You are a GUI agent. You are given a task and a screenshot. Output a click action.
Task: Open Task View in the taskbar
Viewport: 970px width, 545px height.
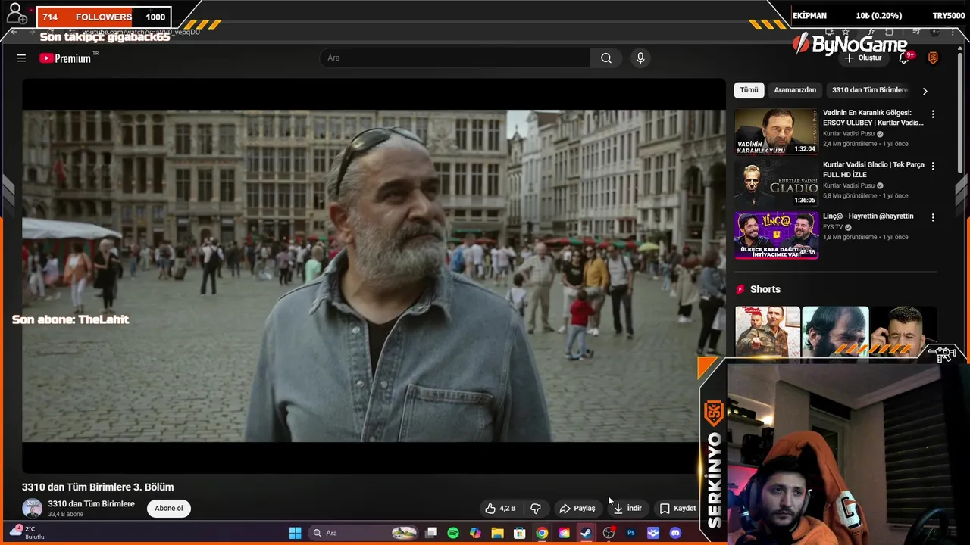[431, 533]
